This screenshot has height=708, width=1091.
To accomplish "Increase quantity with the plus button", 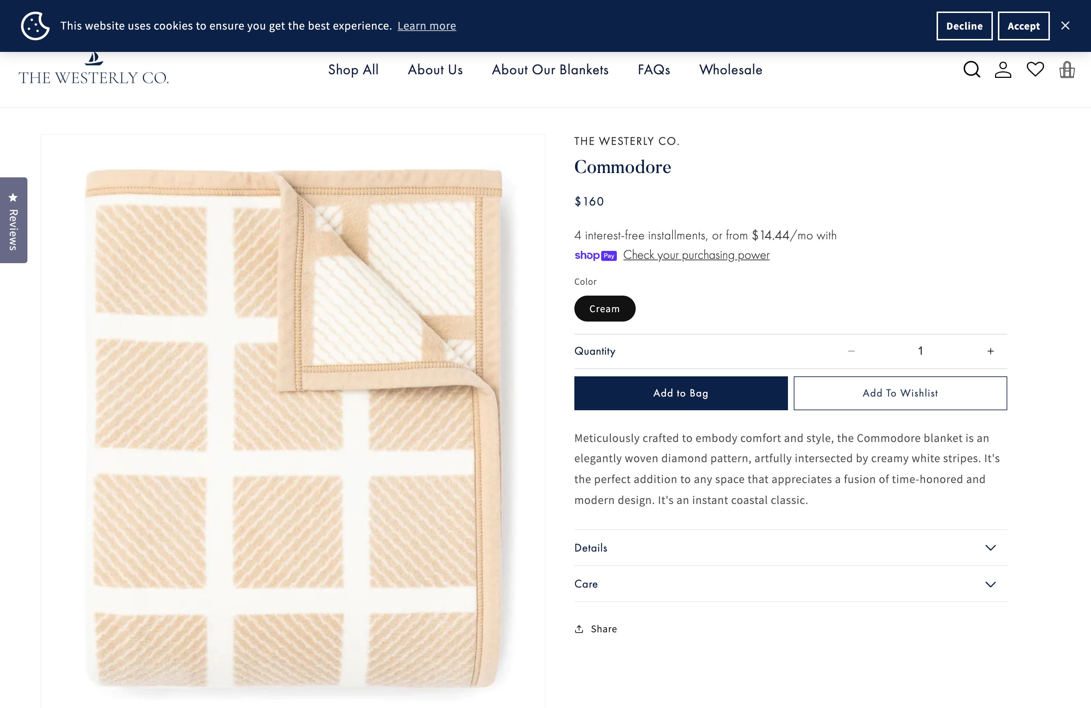I will [x=991, y=351].
